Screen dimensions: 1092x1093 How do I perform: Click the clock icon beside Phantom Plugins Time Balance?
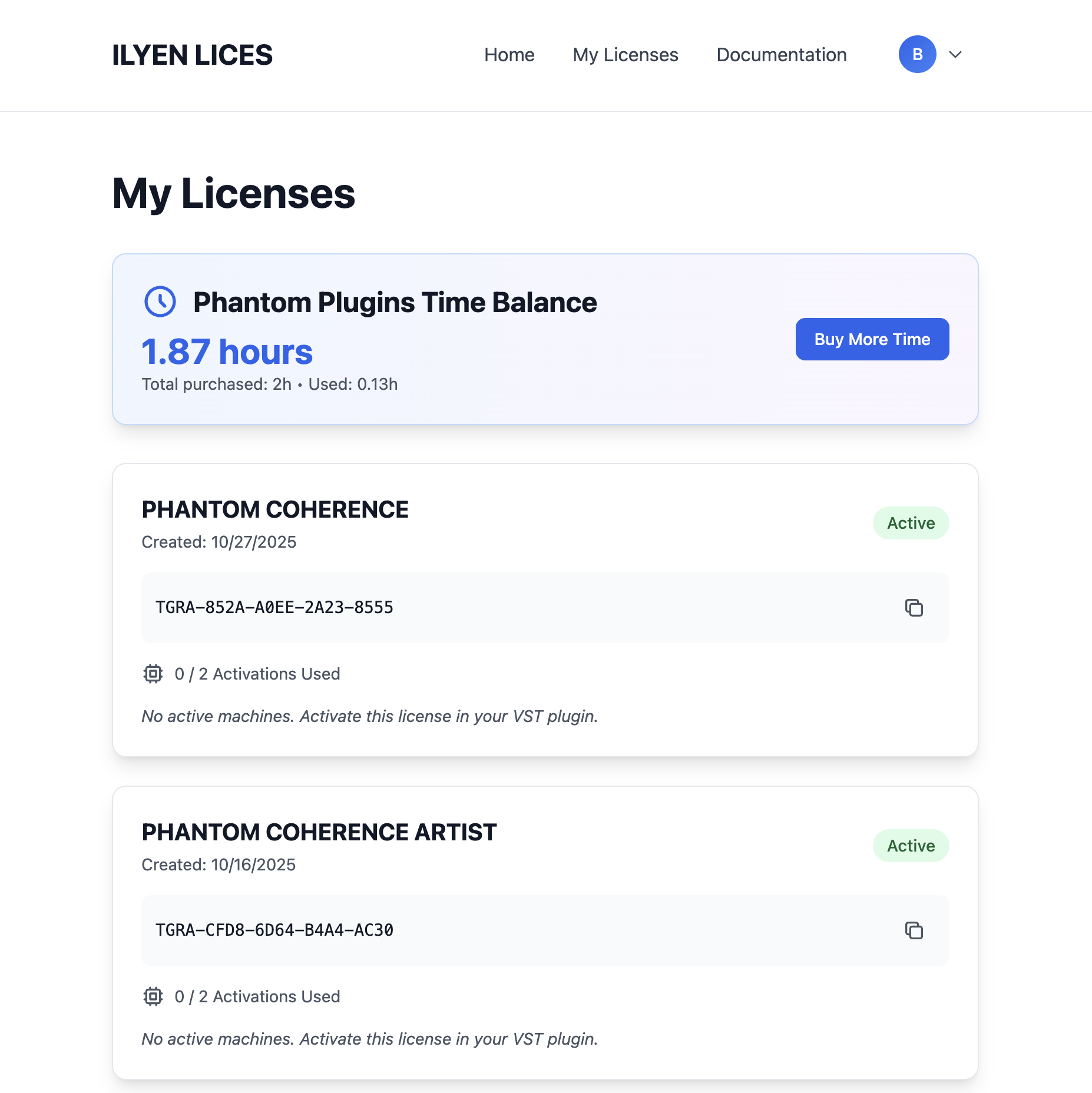[159, 302]
